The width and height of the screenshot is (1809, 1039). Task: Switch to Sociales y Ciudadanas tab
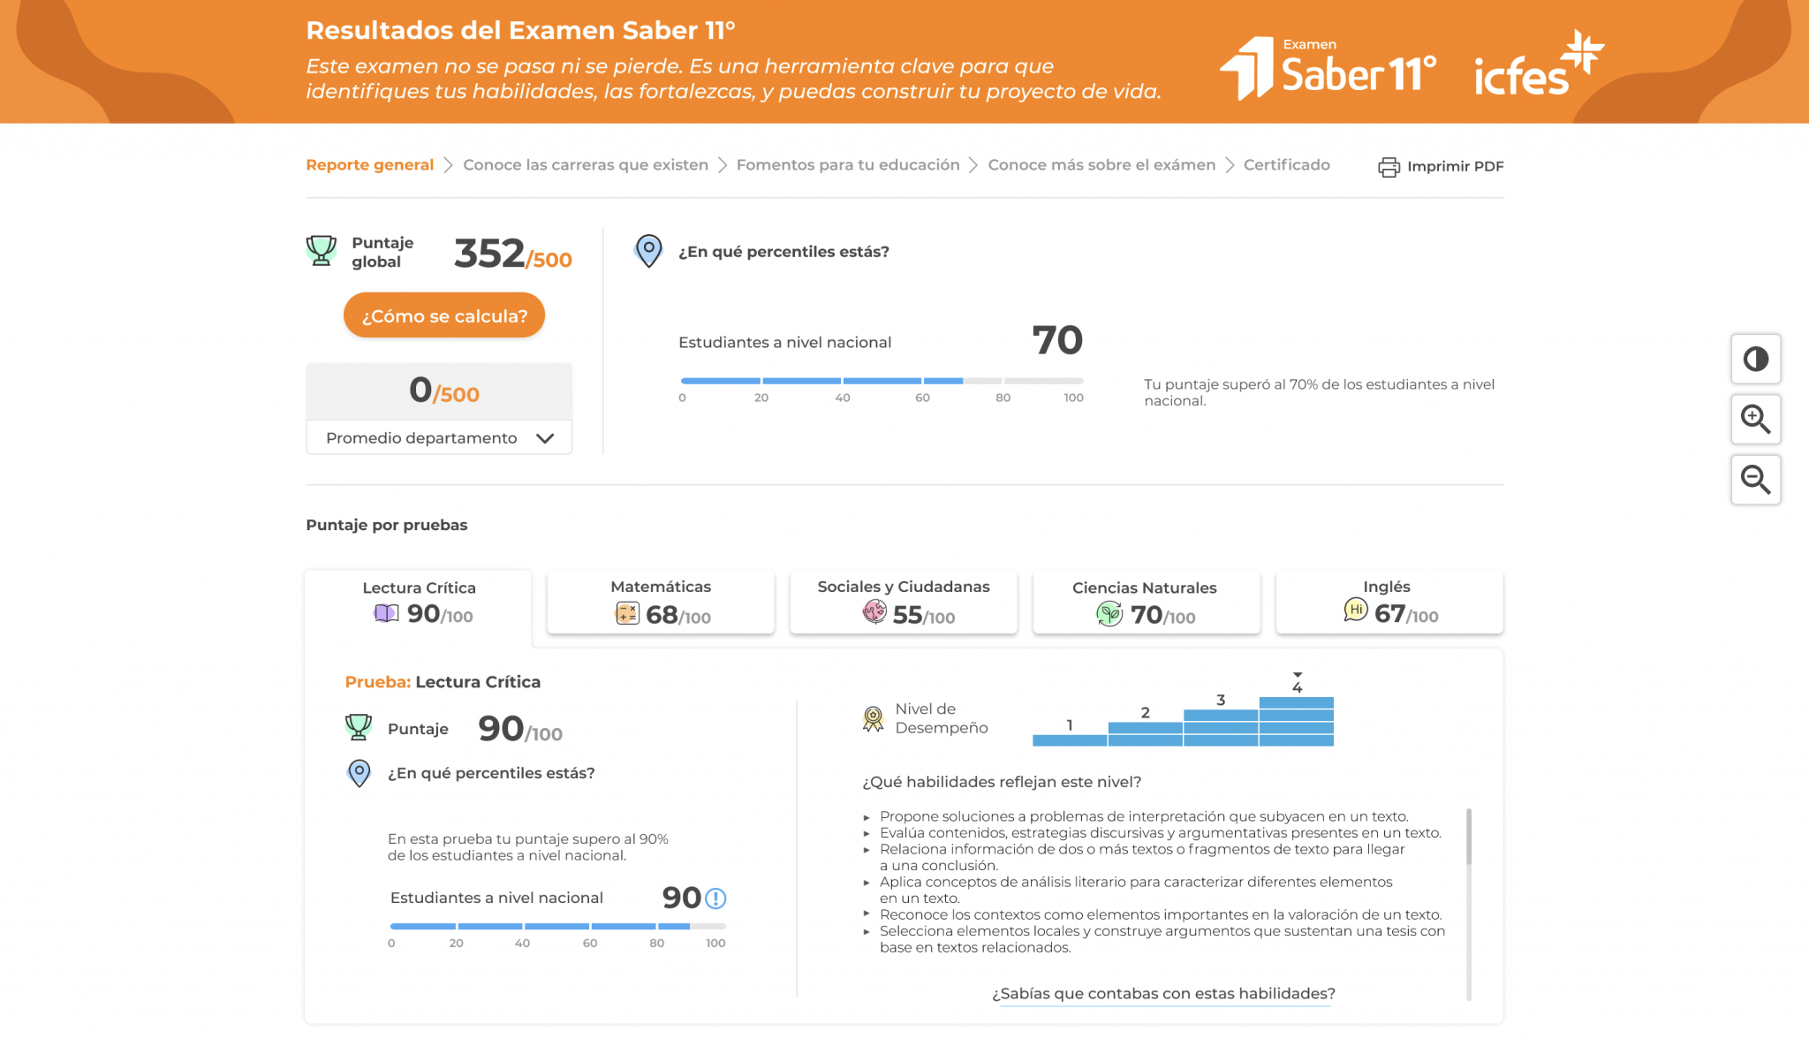coord(904,603)
